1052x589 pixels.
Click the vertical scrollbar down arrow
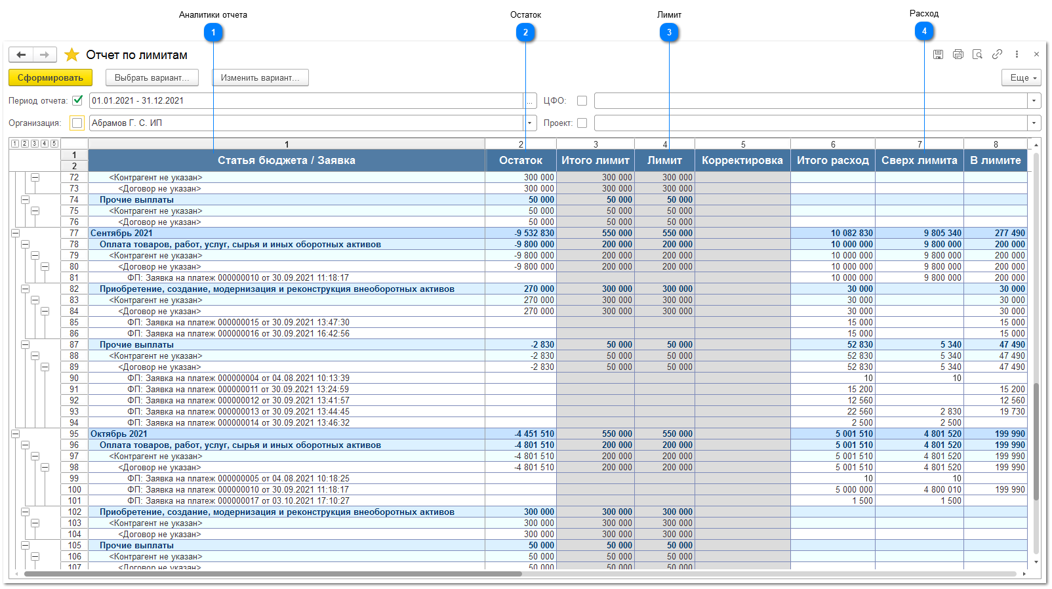(1036, 562)
